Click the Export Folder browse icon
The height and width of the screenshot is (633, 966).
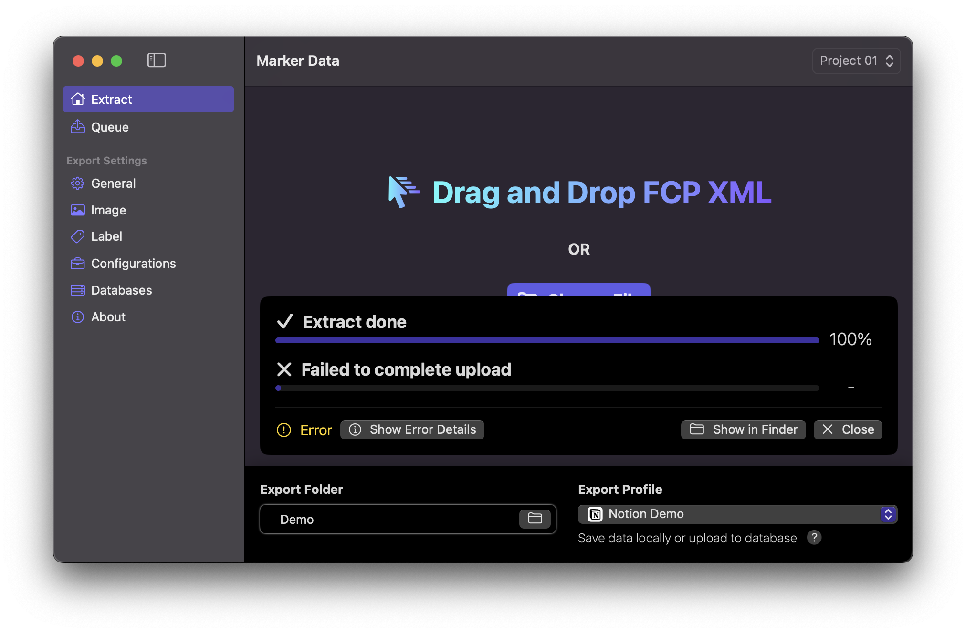[x=535, y=518]
